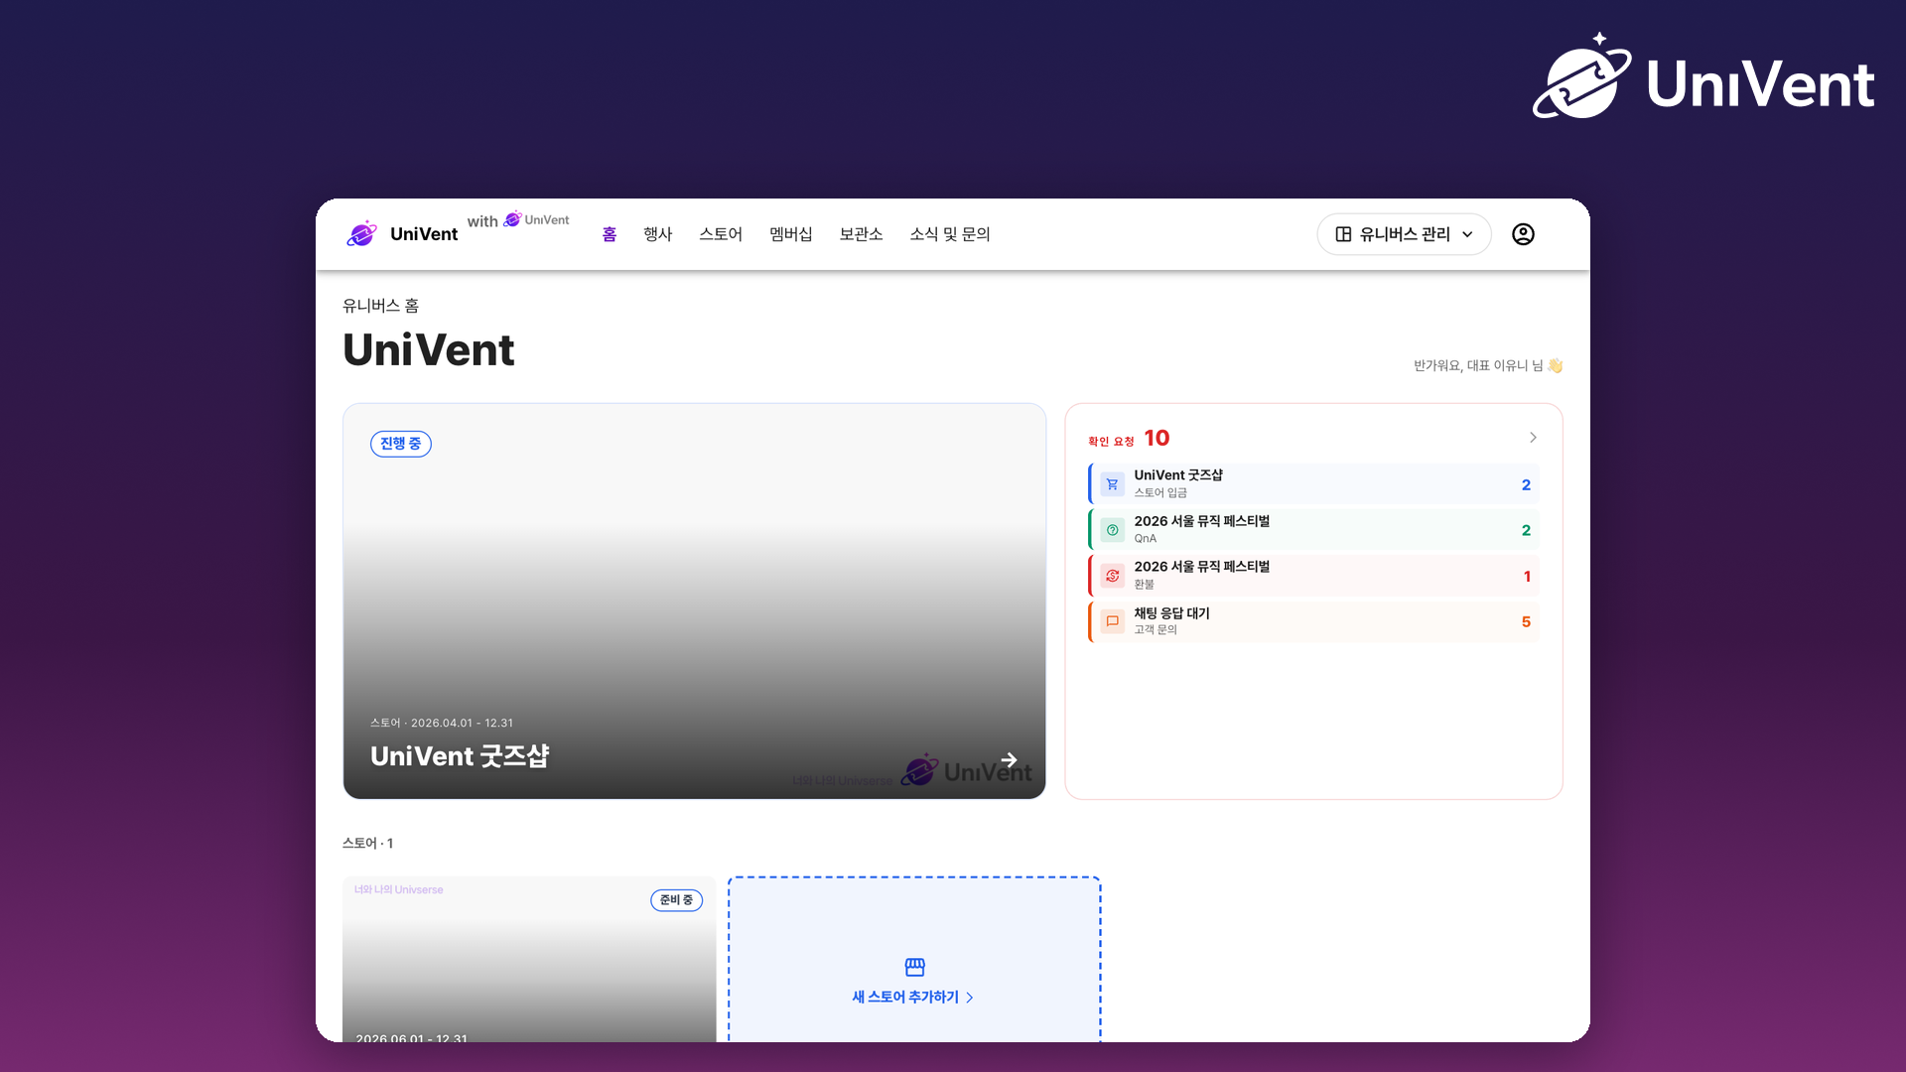Open the 행사 menu
The image size is (1906, 1072).
657,234
